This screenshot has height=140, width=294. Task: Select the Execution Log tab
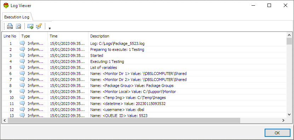pos(17,17)
